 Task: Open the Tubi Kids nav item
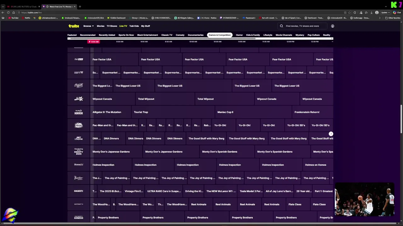(134, 26)
